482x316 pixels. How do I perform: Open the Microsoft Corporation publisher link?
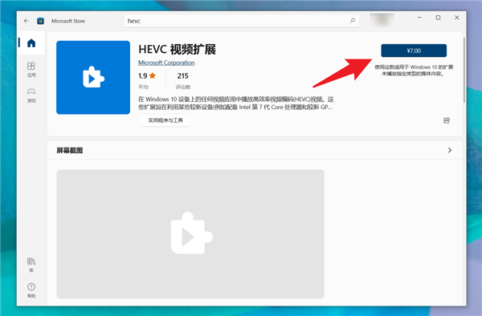pos(166,63)
